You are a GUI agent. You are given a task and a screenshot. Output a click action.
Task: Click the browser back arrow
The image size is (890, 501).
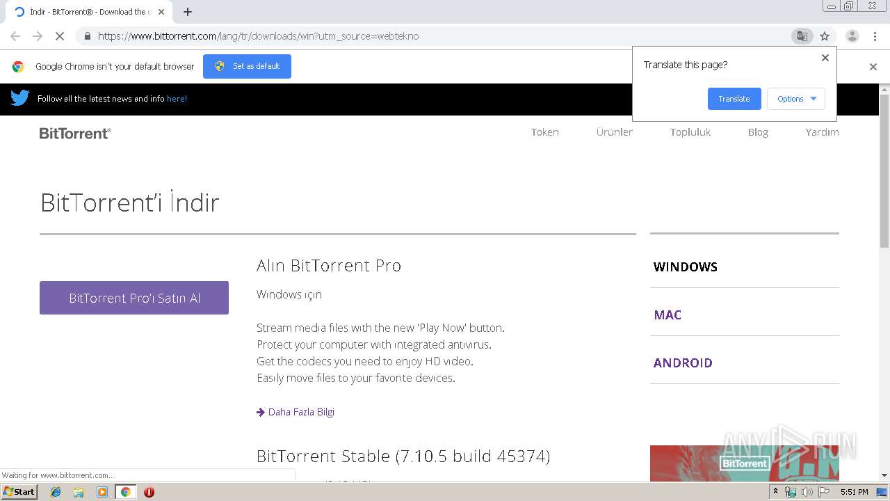click(15, 36)
